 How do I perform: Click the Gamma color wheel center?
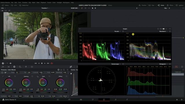[26, 82]
